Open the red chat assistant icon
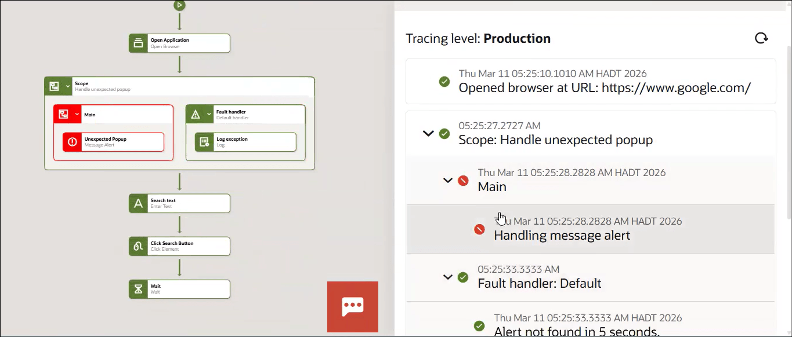 (x=353, y=307)
